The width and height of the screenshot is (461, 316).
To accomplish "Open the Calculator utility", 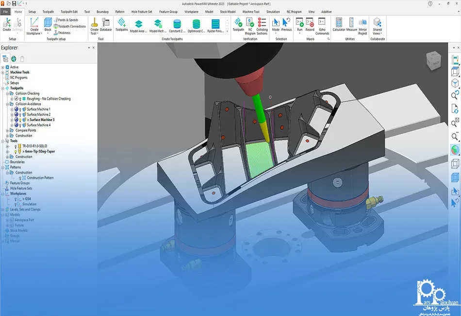I will [339, 24].
